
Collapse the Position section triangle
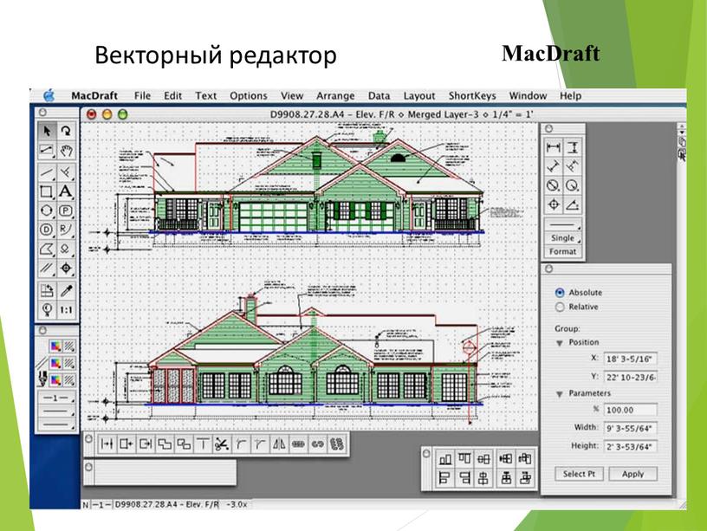(x=559, y=343)
